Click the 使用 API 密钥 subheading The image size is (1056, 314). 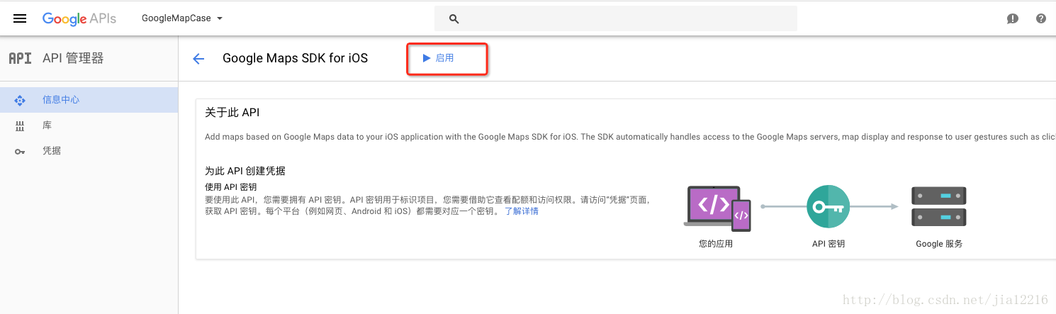pos(230,187)
